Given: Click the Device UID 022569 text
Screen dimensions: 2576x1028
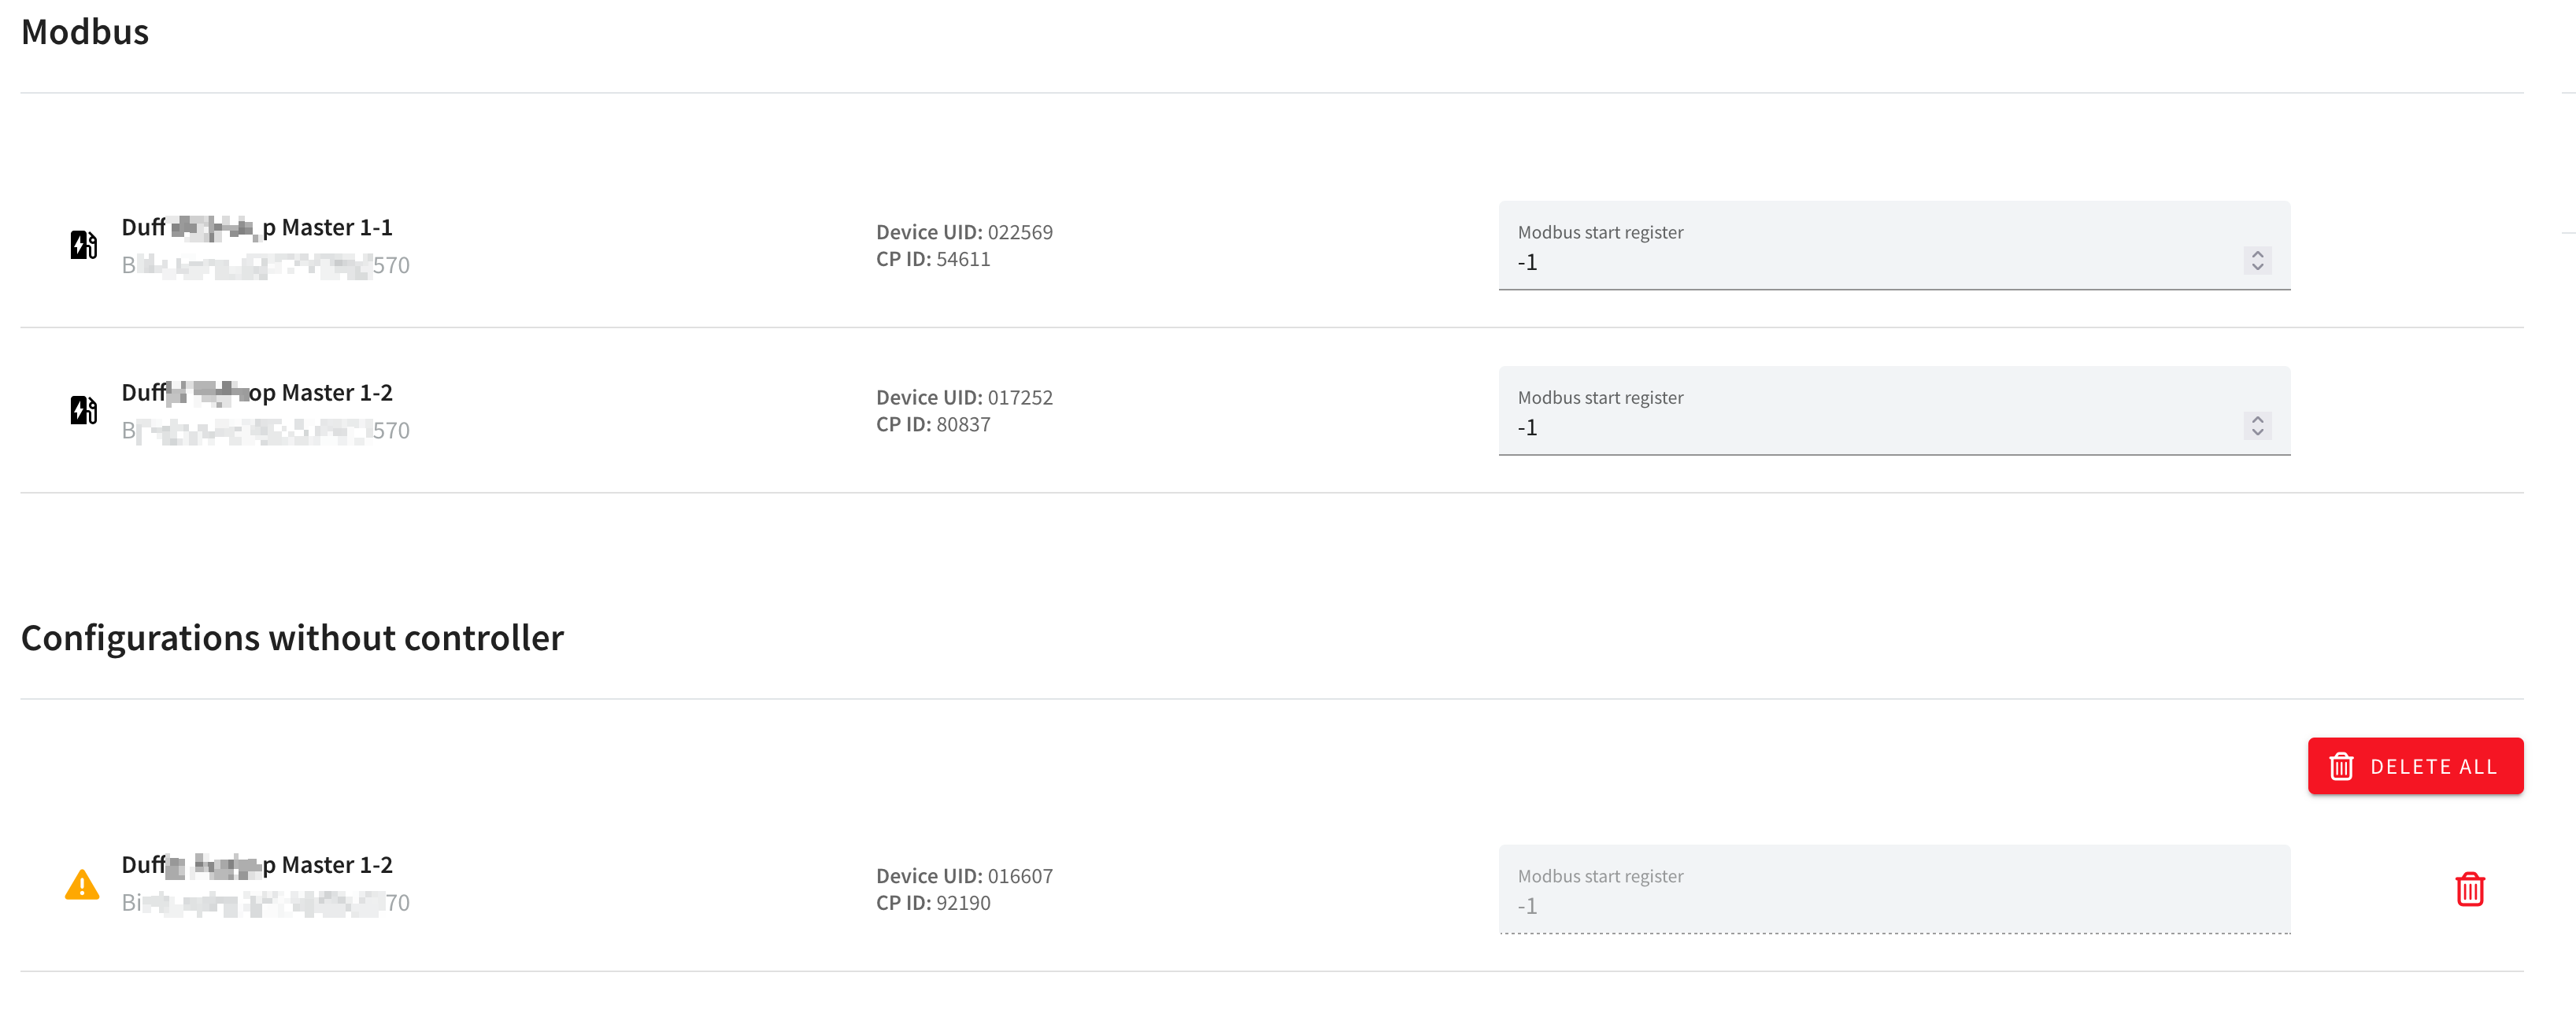Looking at the screenshot, I should coord(964,232).
